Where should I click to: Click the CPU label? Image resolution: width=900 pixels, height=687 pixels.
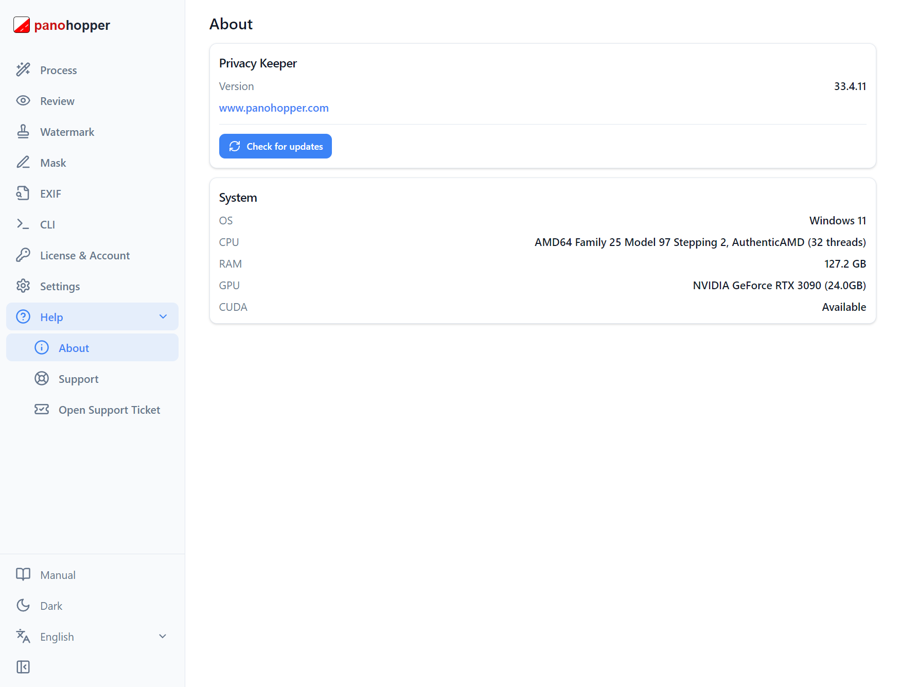tap(229, 242)
